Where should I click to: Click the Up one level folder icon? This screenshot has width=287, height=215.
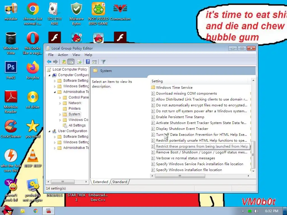[64, 62]
